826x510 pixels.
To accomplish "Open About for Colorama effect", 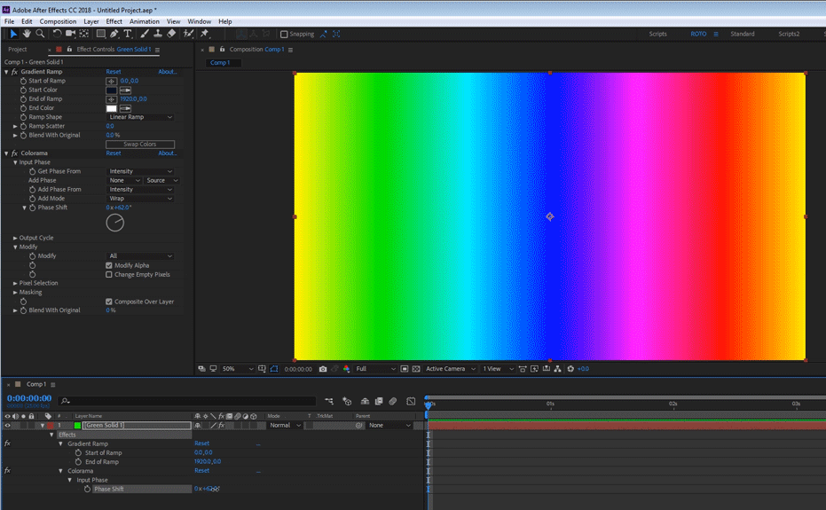I will (x=168, y=153).
